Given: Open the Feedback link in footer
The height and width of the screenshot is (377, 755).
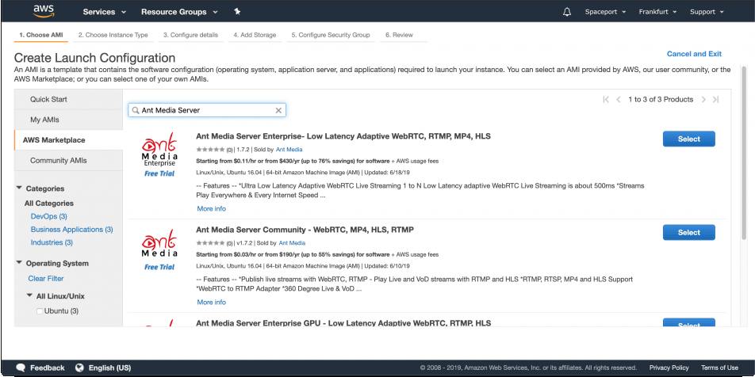Looking at the screenshot, I should pyautogui.click(x=48, y=367).
